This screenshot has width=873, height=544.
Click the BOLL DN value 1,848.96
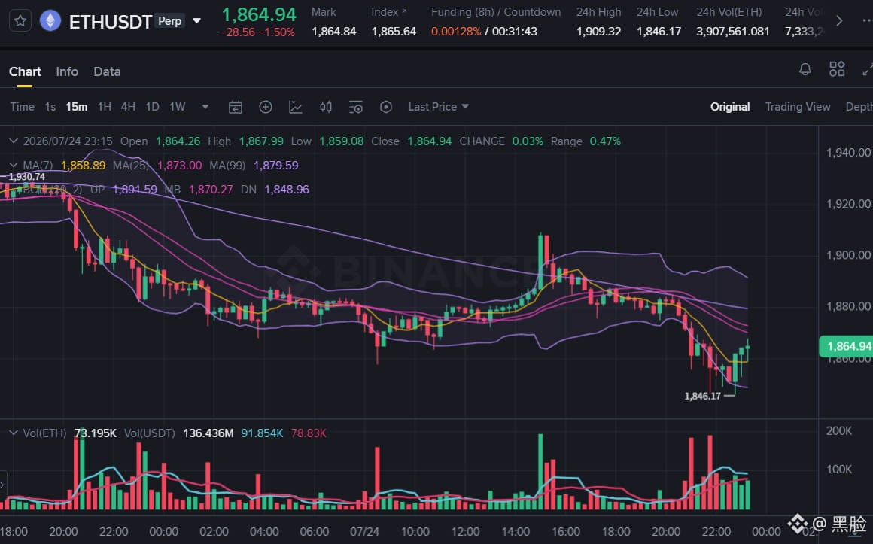click(287, 190)
